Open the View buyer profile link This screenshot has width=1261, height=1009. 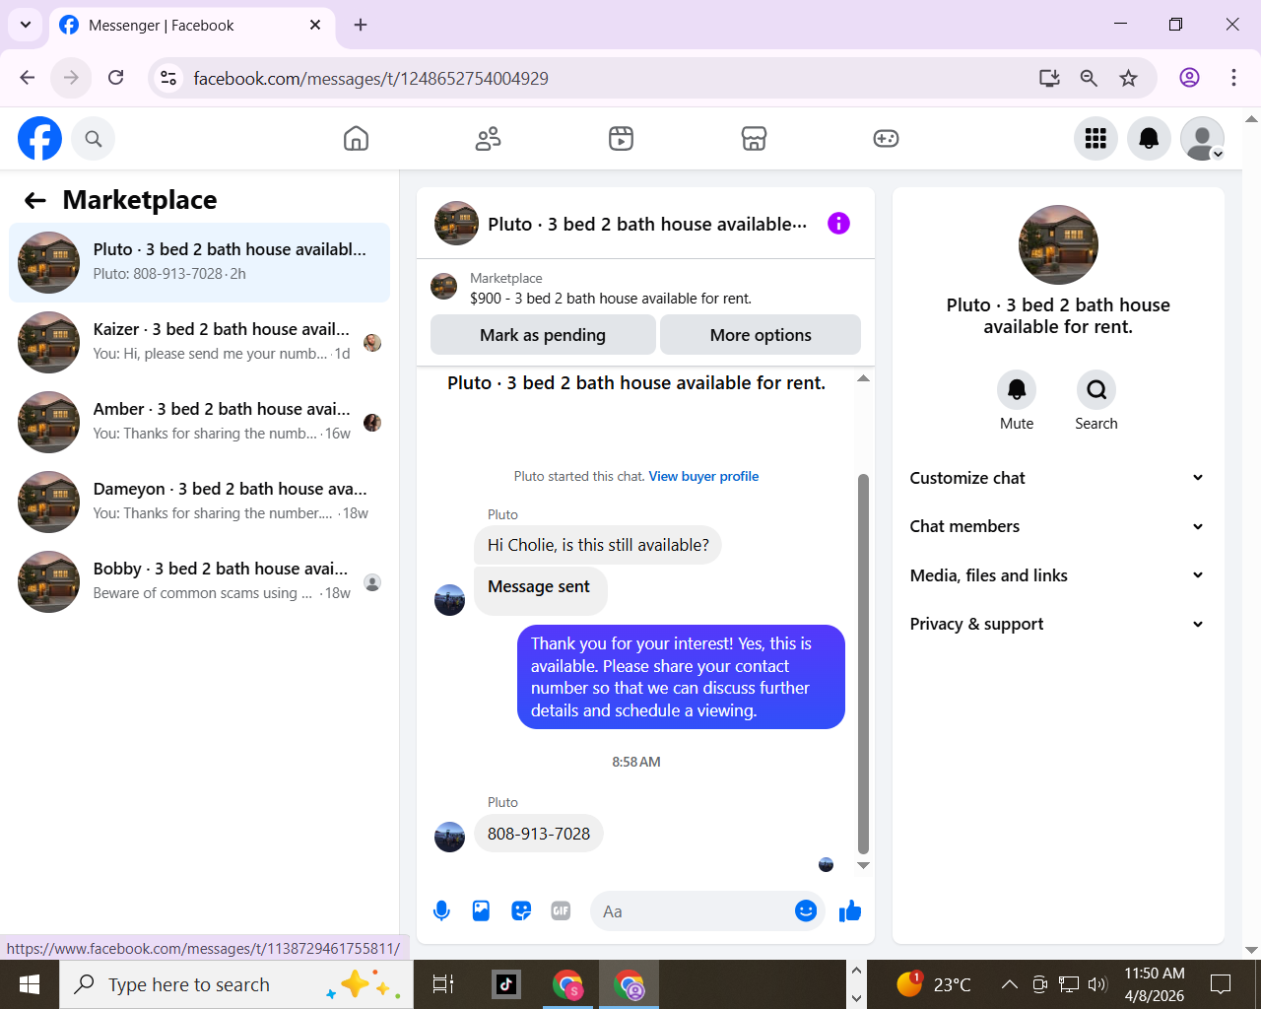[x=703, y=476]
